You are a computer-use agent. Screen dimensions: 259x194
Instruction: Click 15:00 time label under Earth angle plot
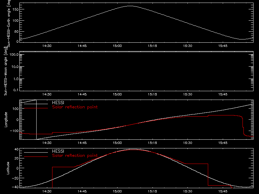click(x=117, y=46)
